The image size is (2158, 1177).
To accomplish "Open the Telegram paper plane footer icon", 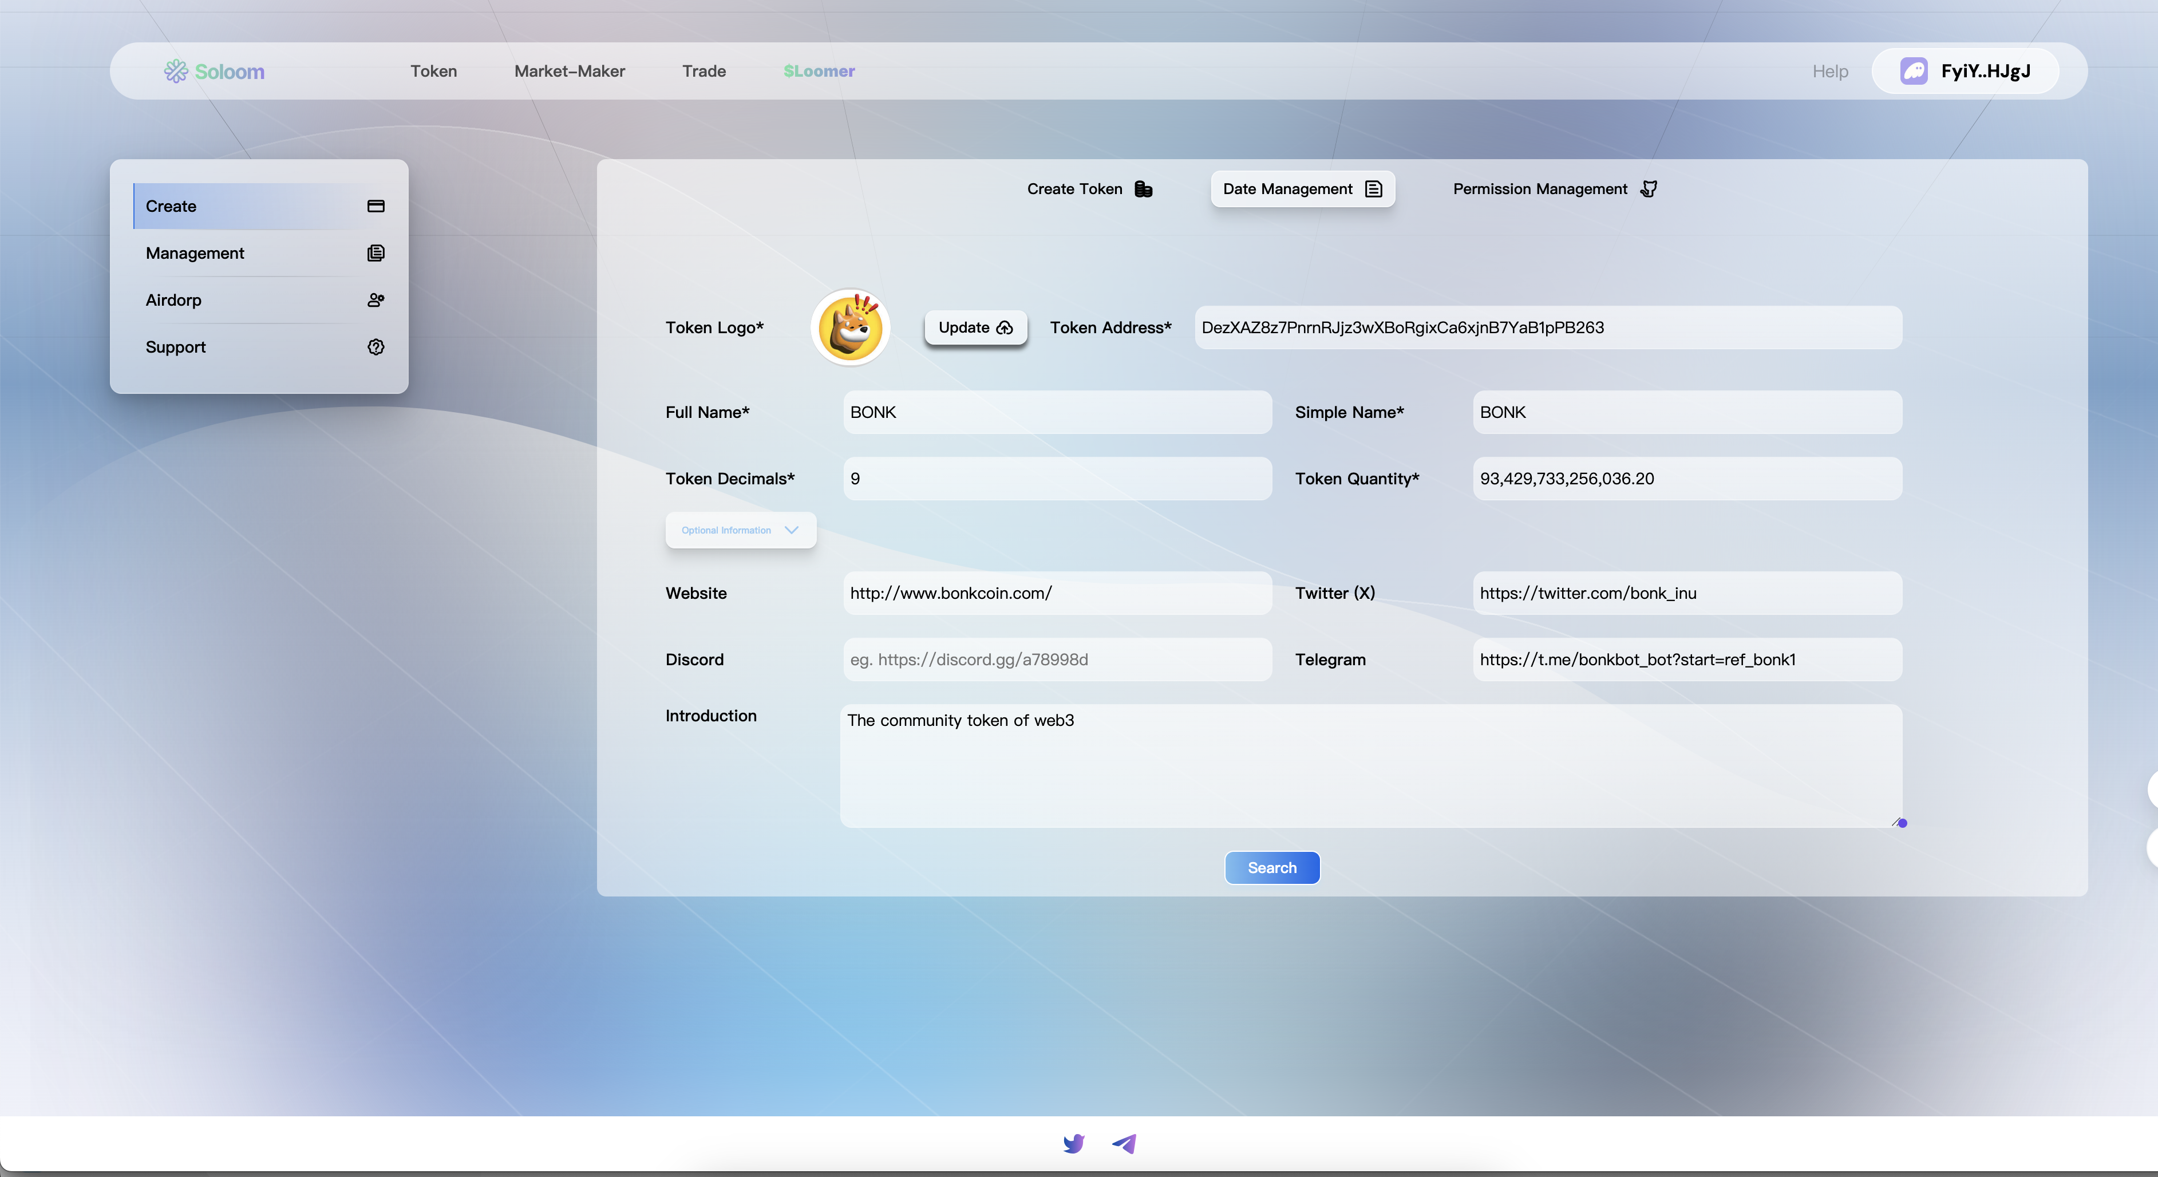I will [1124, 1143].
